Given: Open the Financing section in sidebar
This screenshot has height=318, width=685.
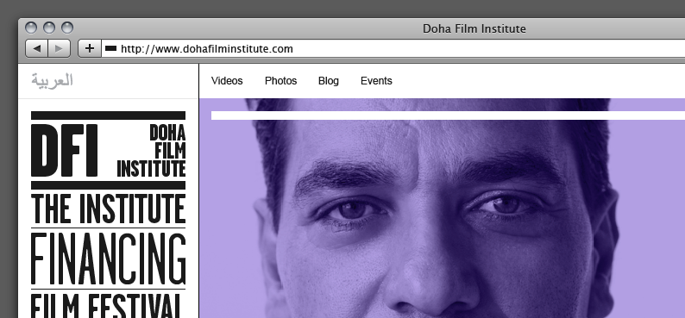Looking at the screenshot, I should (109, 259).
